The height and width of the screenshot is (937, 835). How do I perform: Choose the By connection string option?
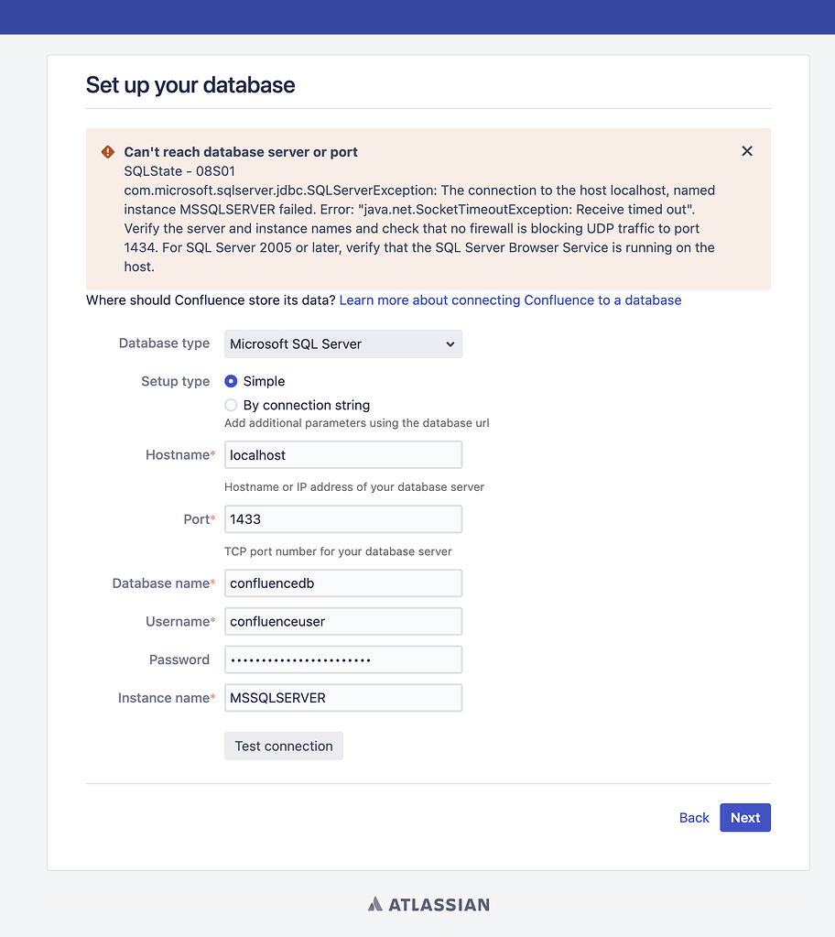(231, 405)
